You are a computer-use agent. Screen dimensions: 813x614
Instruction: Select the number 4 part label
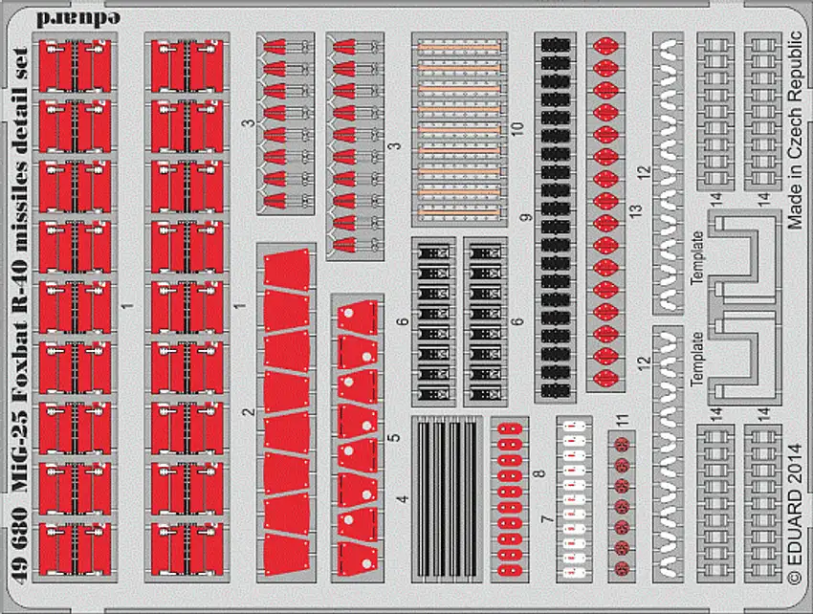tap(404, 498)
